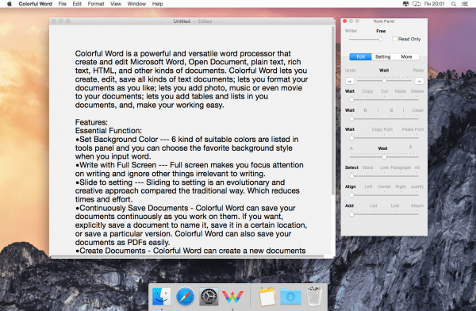Click the Justify alignment label
The width and height of the screenshot is (476, 311).
(x=417, y=186)
